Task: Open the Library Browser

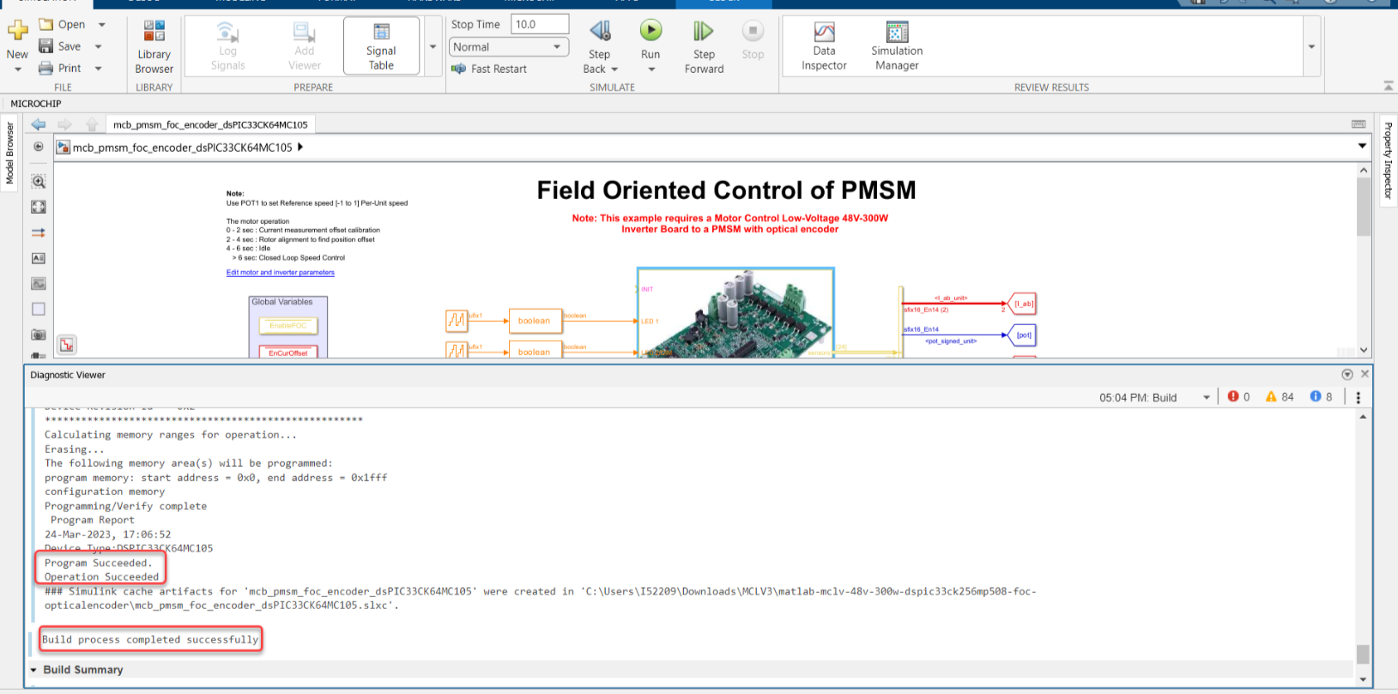Action: coord(154,47)
